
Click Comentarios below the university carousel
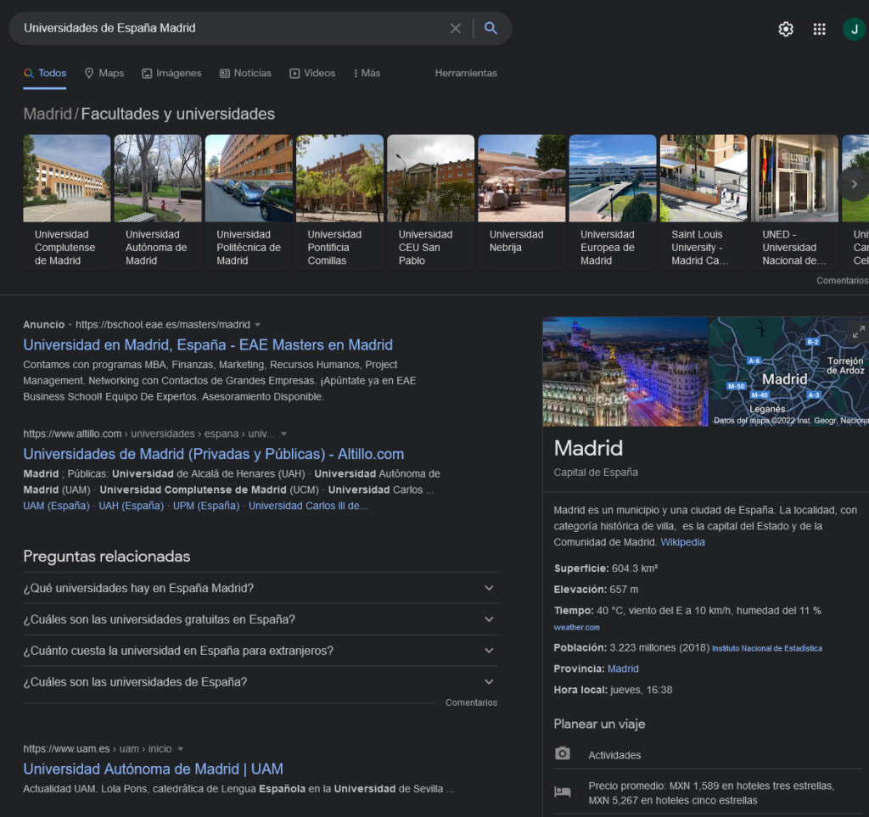tap(843, 280)
